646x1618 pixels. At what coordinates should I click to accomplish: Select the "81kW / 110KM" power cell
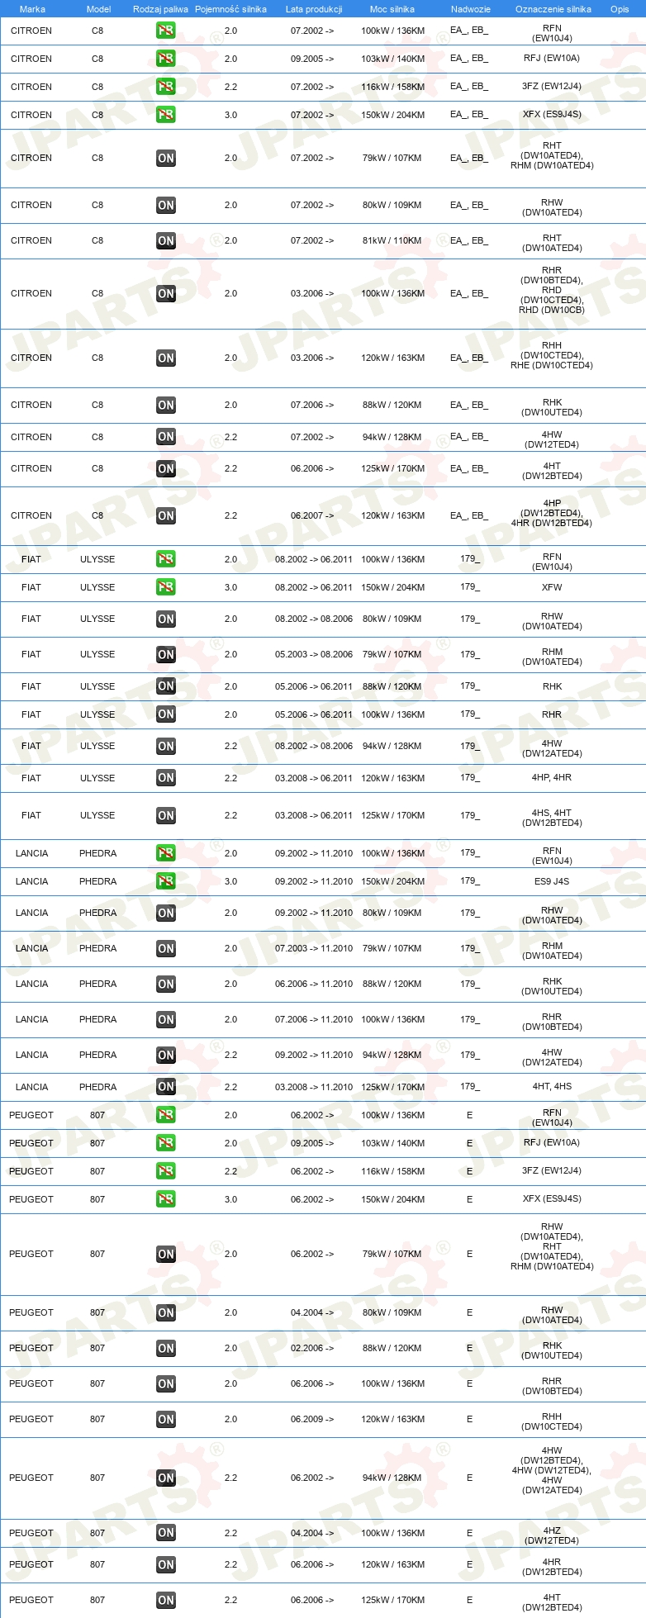[392, 240]
